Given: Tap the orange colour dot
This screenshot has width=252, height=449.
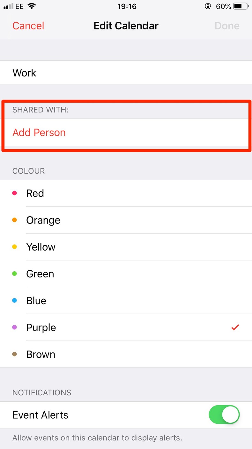Looking at the screenshot, I should (x=14, y=220).
